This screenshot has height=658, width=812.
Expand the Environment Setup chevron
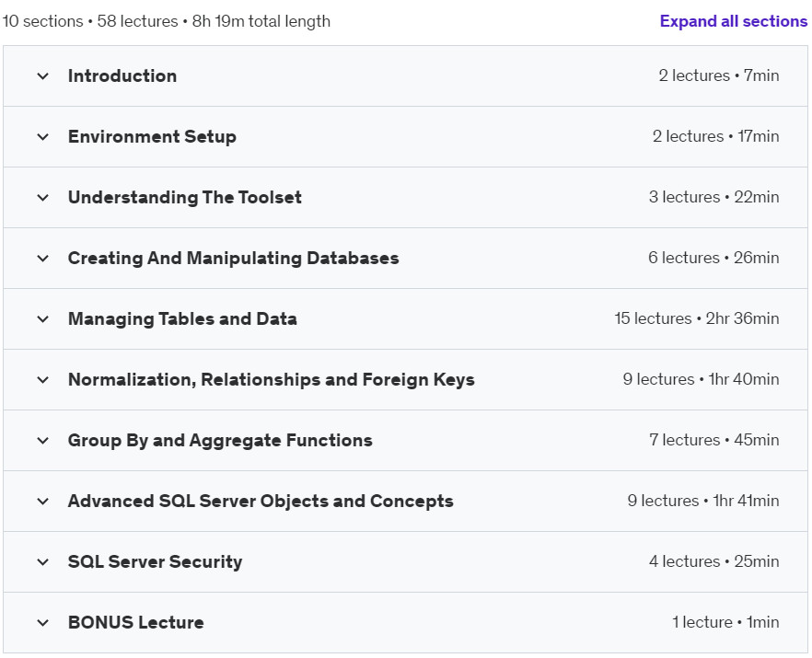pos(43,137)
